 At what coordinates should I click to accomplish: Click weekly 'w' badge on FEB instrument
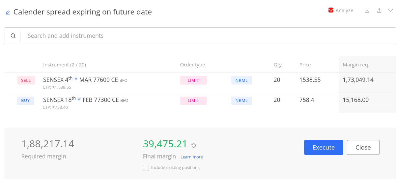(x=79, y=99)
